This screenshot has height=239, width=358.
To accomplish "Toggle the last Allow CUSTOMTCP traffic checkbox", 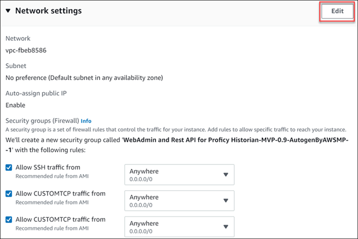I will pos(9,219).
